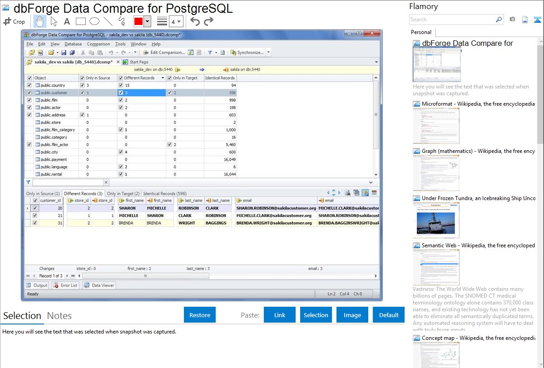Click the Paste Image button
Screen dimensions: 544x368
[352, 315]
